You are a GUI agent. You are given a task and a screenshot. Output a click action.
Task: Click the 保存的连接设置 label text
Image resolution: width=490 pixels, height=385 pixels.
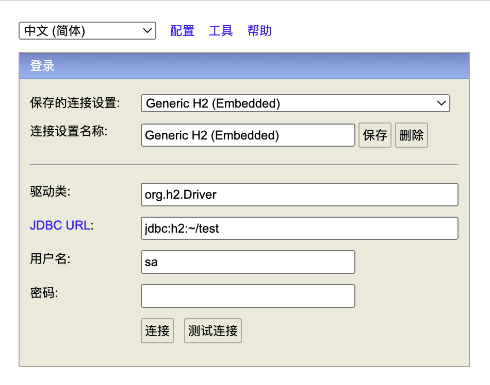75,103
